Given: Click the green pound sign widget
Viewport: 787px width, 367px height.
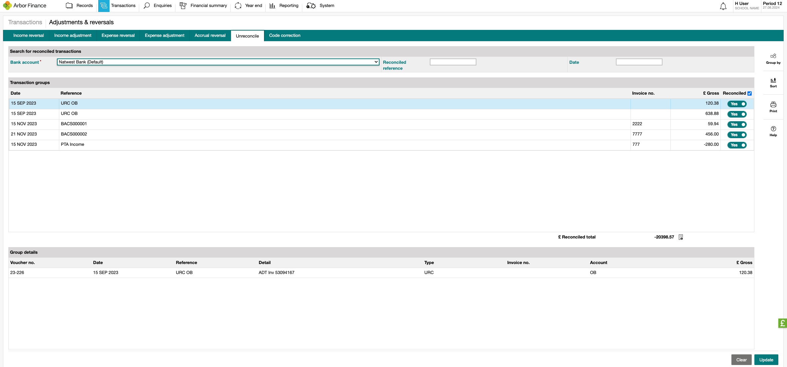Looking at the screenshot, I should [x=782, y=323].
